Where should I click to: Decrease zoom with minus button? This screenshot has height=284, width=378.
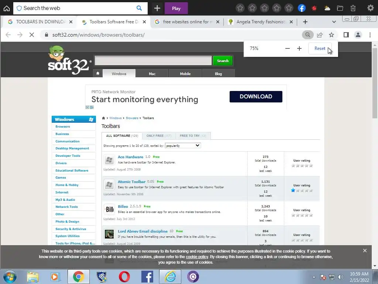pos(287,48)
